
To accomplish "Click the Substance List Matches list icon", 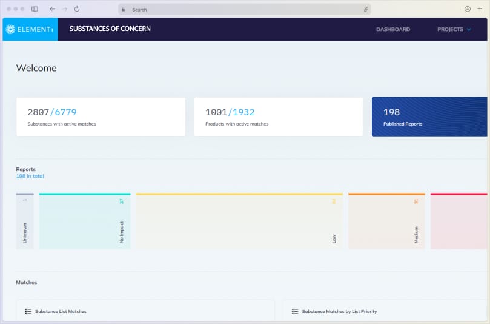I will [x=28, y=311].
